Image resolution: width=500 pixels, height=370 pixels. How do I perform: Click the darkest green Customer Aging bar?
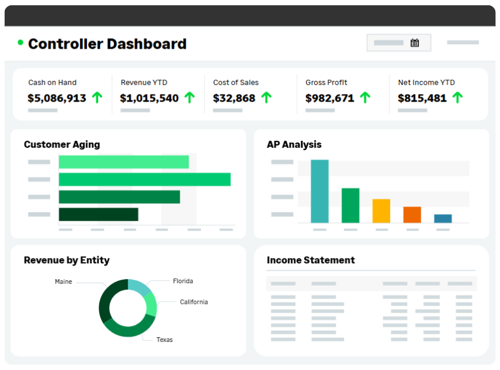pos(98,215)
